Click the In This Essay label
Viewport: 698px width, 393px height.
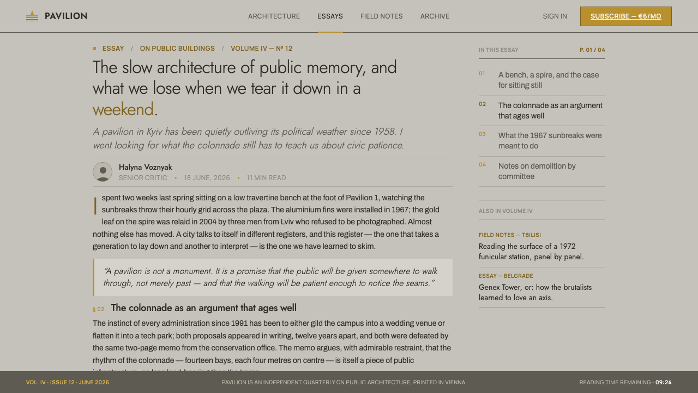pyautogui.click(x=498, y=50)
